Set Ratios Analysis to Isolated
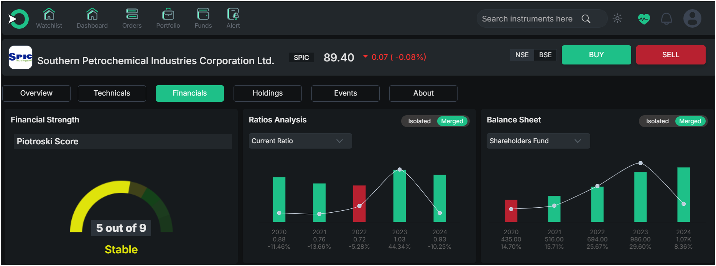716x266 pixels. [x=419, y=121]
